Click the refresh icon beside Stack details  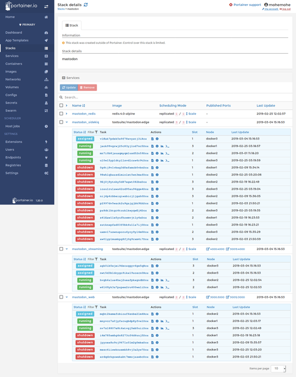(86, 5)
